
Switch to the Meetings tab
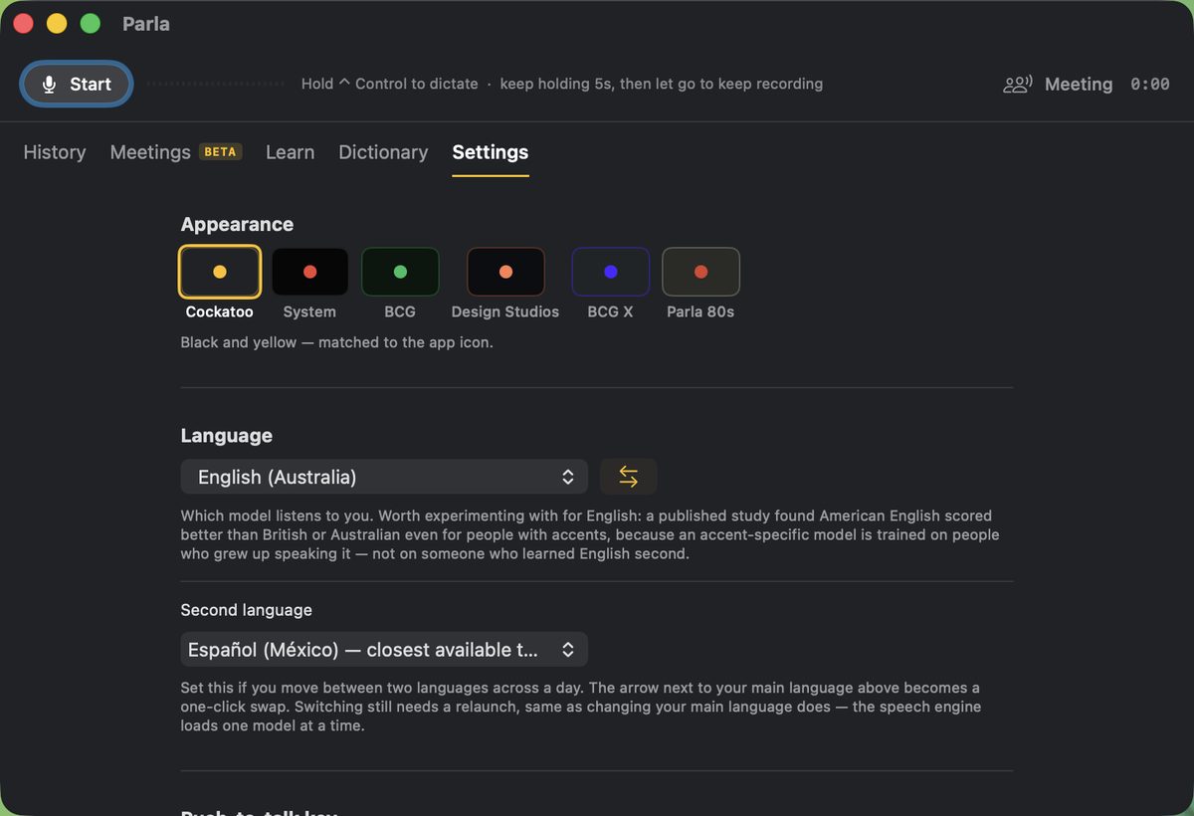(x=150, y=152)
